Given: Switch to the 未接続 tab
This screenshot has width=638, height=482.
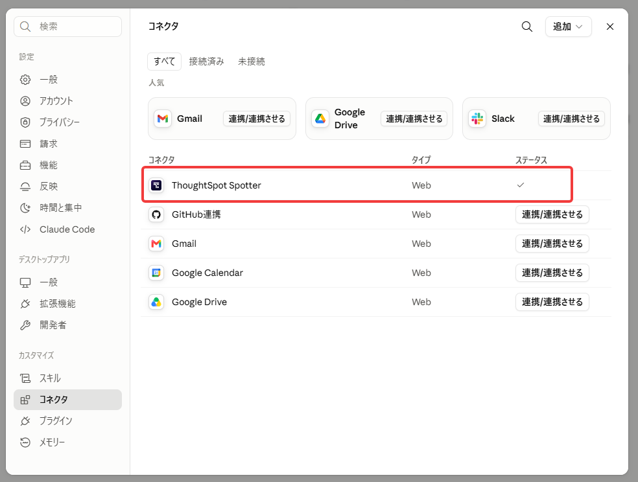Looking at the screenshot, I should coord(252,62).
